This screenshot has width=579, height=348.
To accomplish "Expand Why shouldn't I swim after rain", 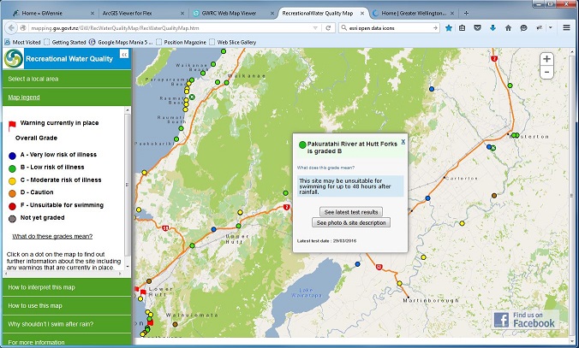I will coord(67,324).
